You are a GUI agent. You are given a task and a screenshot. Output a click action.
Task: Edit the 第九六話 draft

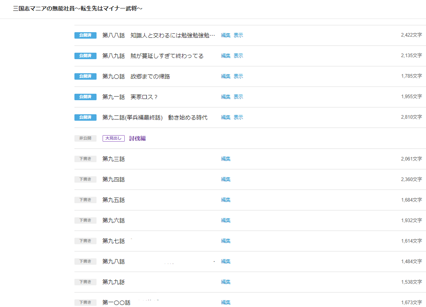click(226, 220)
